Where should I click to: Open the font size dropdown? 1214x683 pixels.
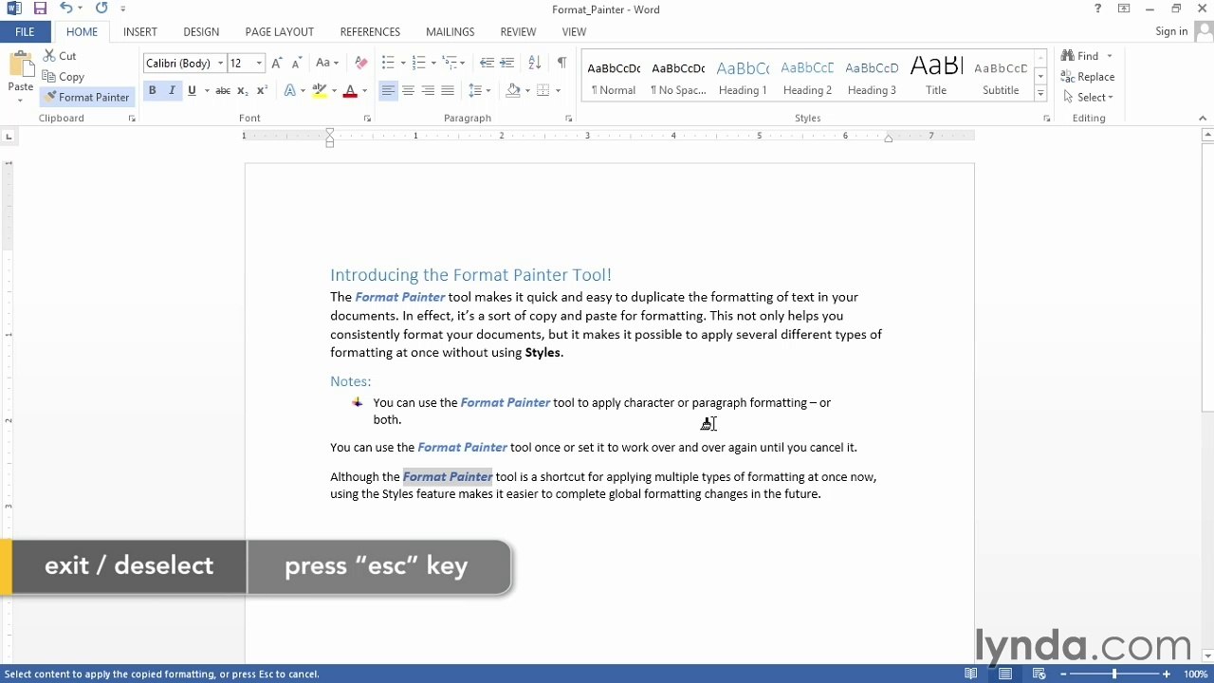point(259,64)
